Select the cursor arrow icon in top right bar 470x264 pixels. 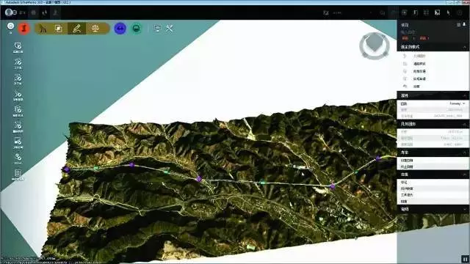(449, 12)
